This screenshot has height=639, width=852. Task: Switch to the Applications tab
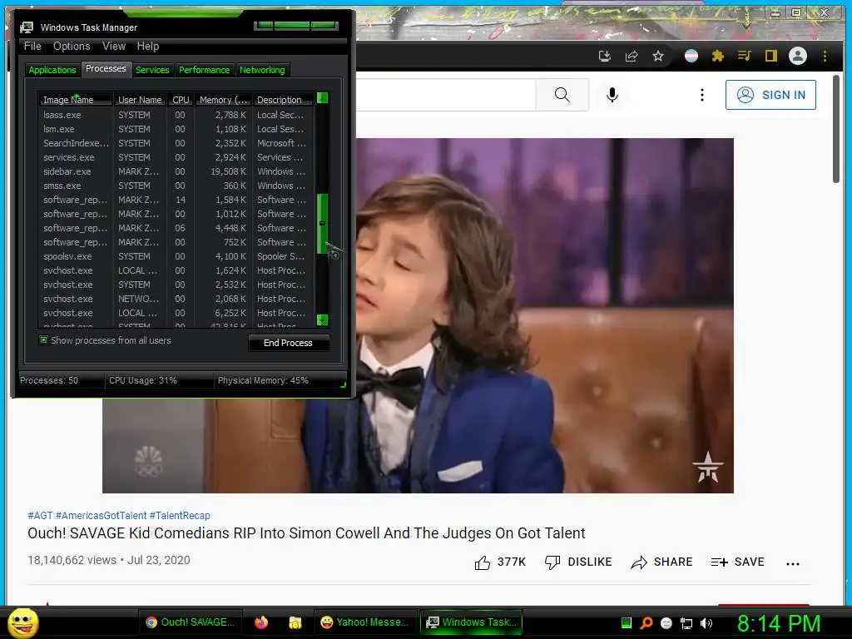52,70
